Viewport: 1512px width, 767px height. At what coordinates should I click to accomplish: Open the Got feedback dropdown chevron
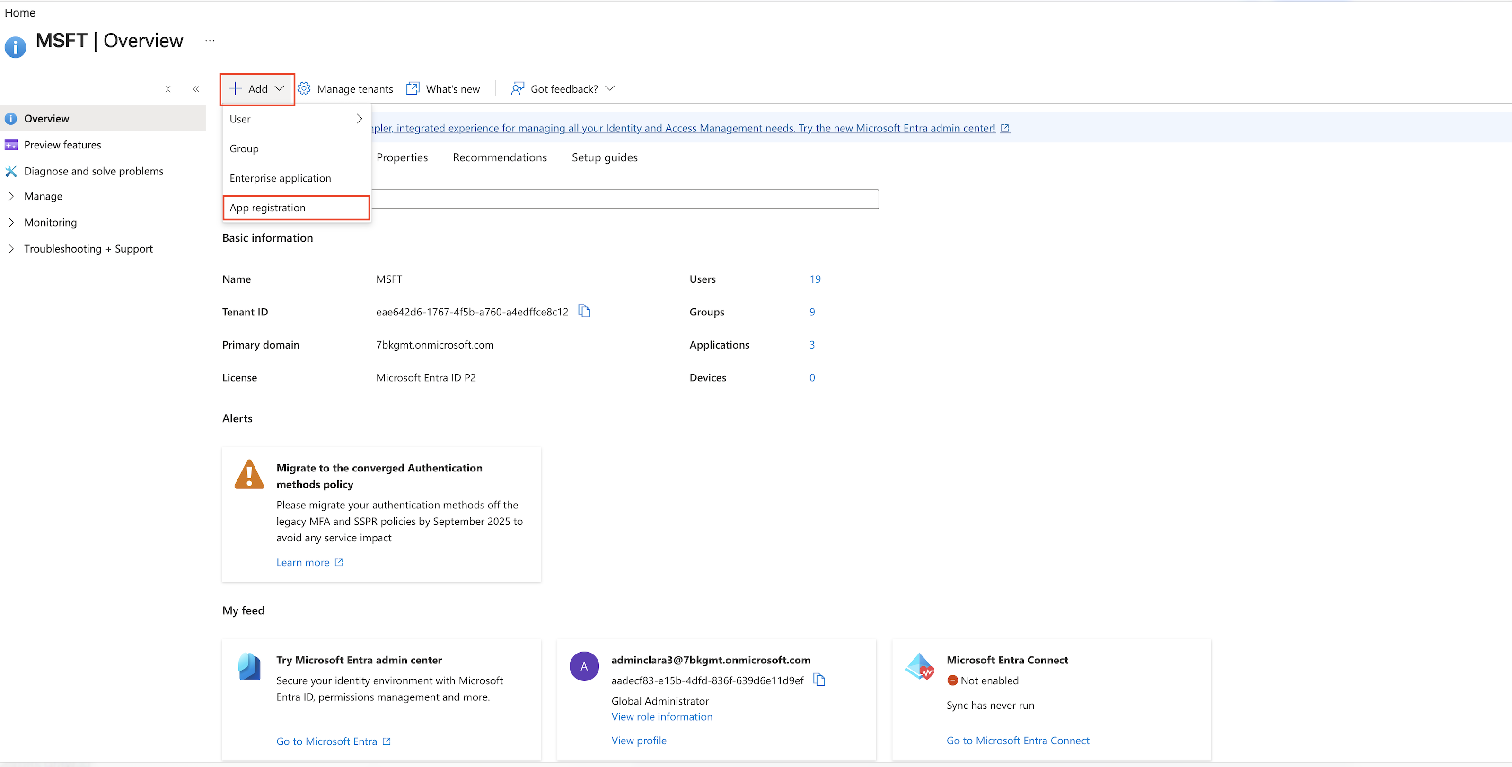pos(610,88)
